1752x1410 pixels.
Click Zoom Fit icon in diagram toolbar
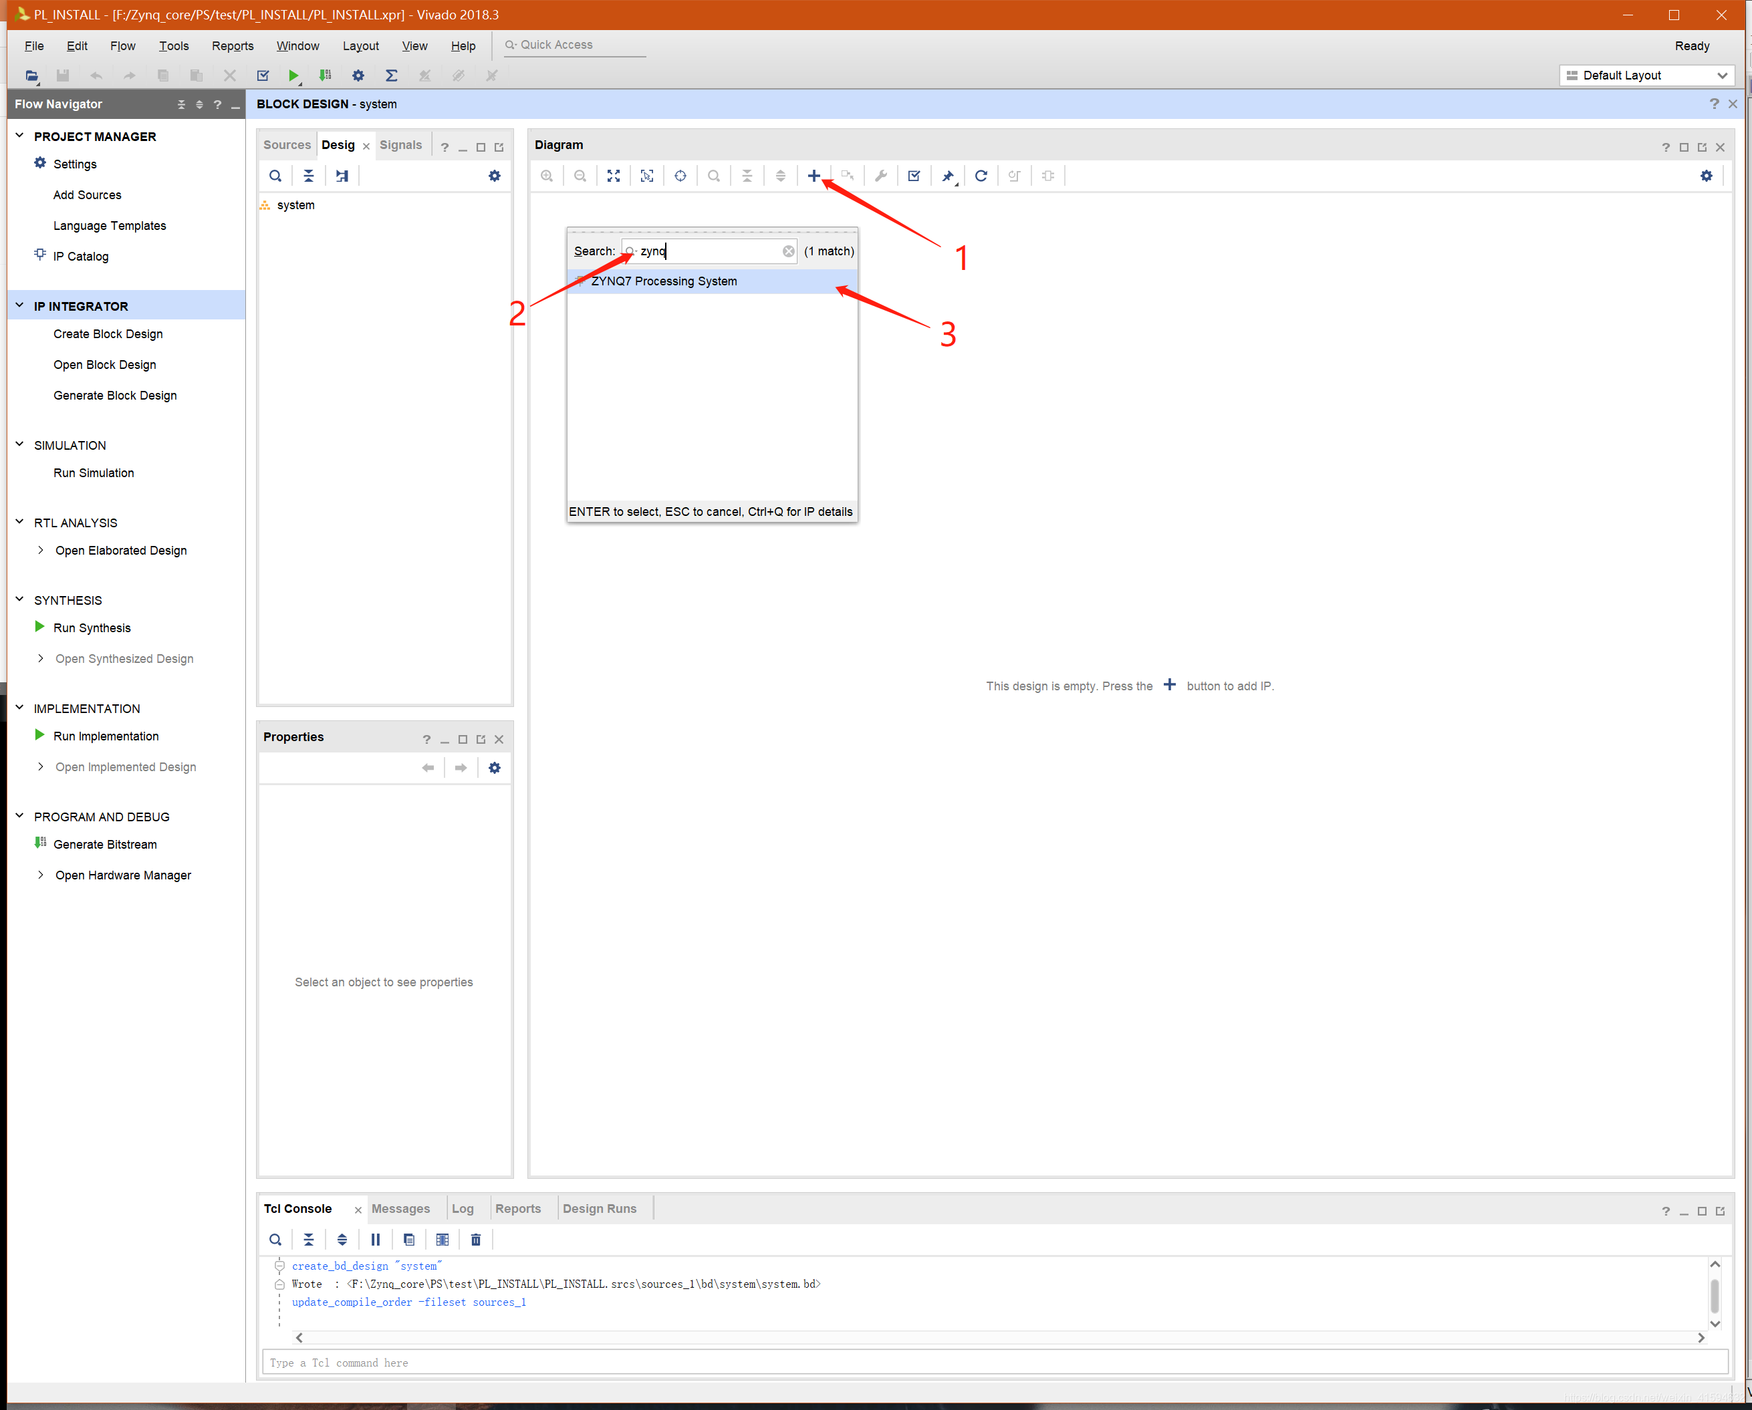[x=614, y=176]
